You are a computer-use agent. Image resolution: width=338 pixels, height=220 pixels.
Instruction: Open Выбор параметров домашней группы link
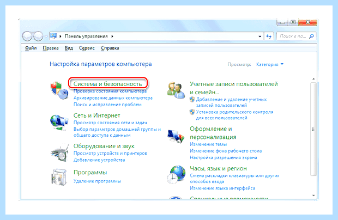(x=117, y=132)
